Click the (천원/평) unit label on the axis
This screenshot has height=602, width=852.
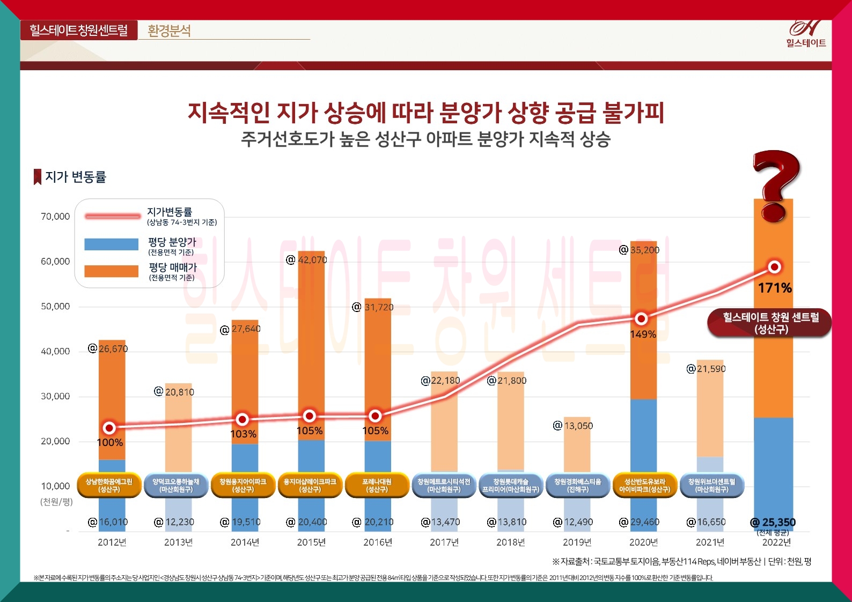point(56,502)
